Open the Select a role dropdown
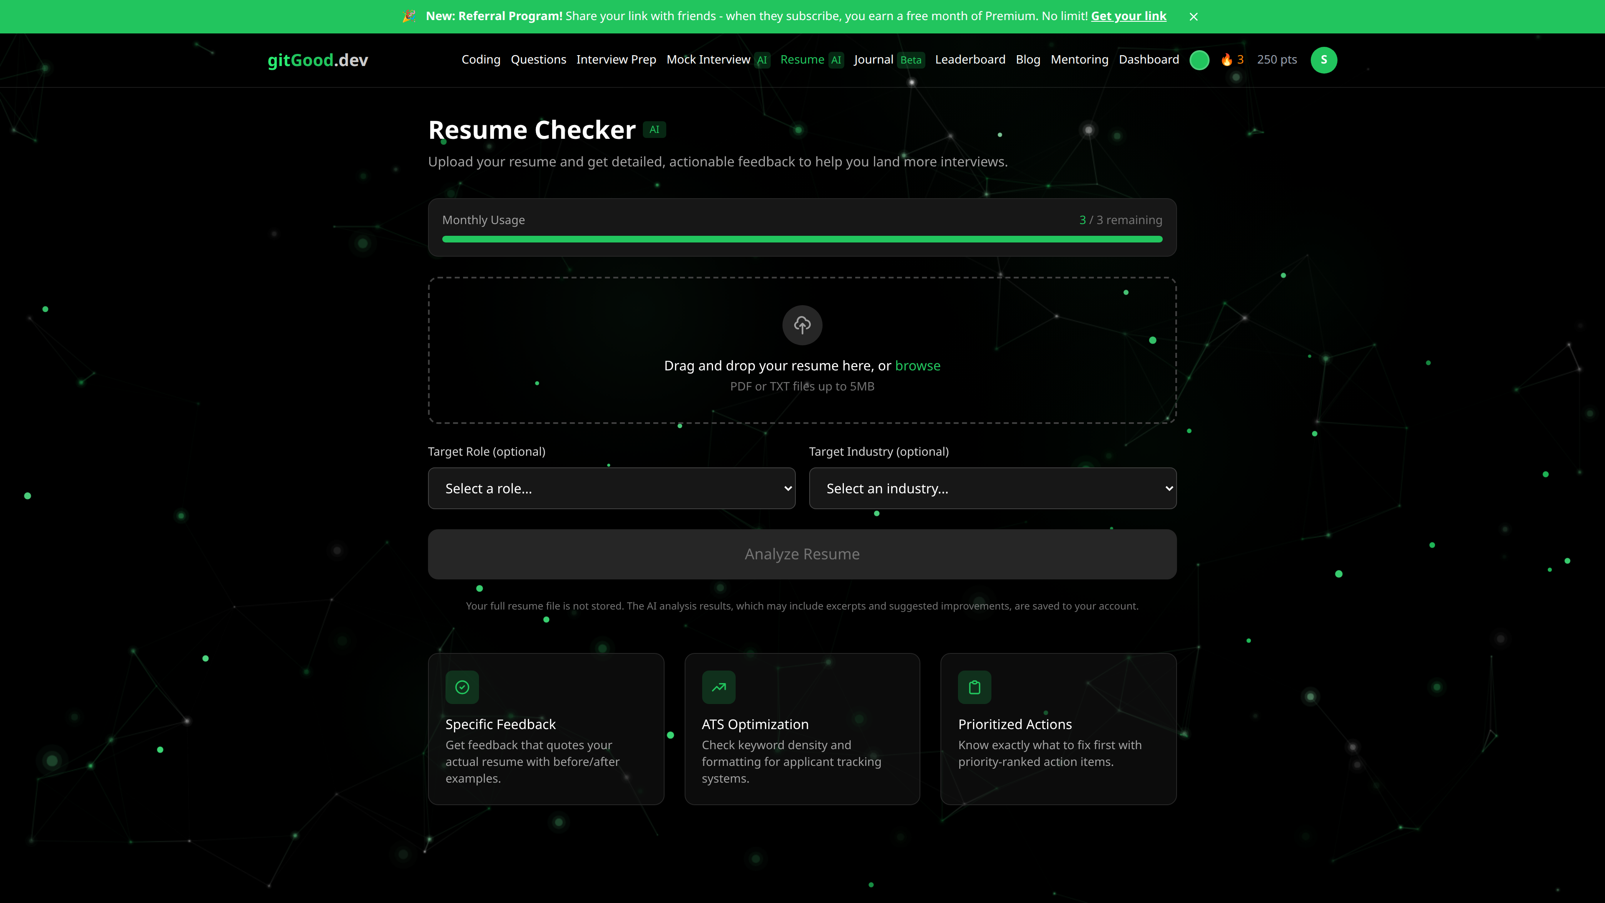Viewport: 1605px width, 903px height. [611, 488]
